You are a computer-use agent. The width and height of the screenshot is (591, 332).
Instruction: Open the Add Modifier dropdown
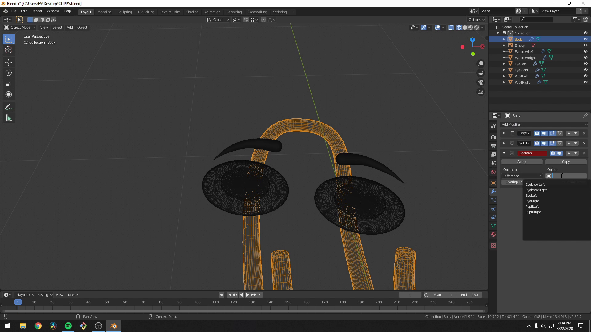(544, 124)
